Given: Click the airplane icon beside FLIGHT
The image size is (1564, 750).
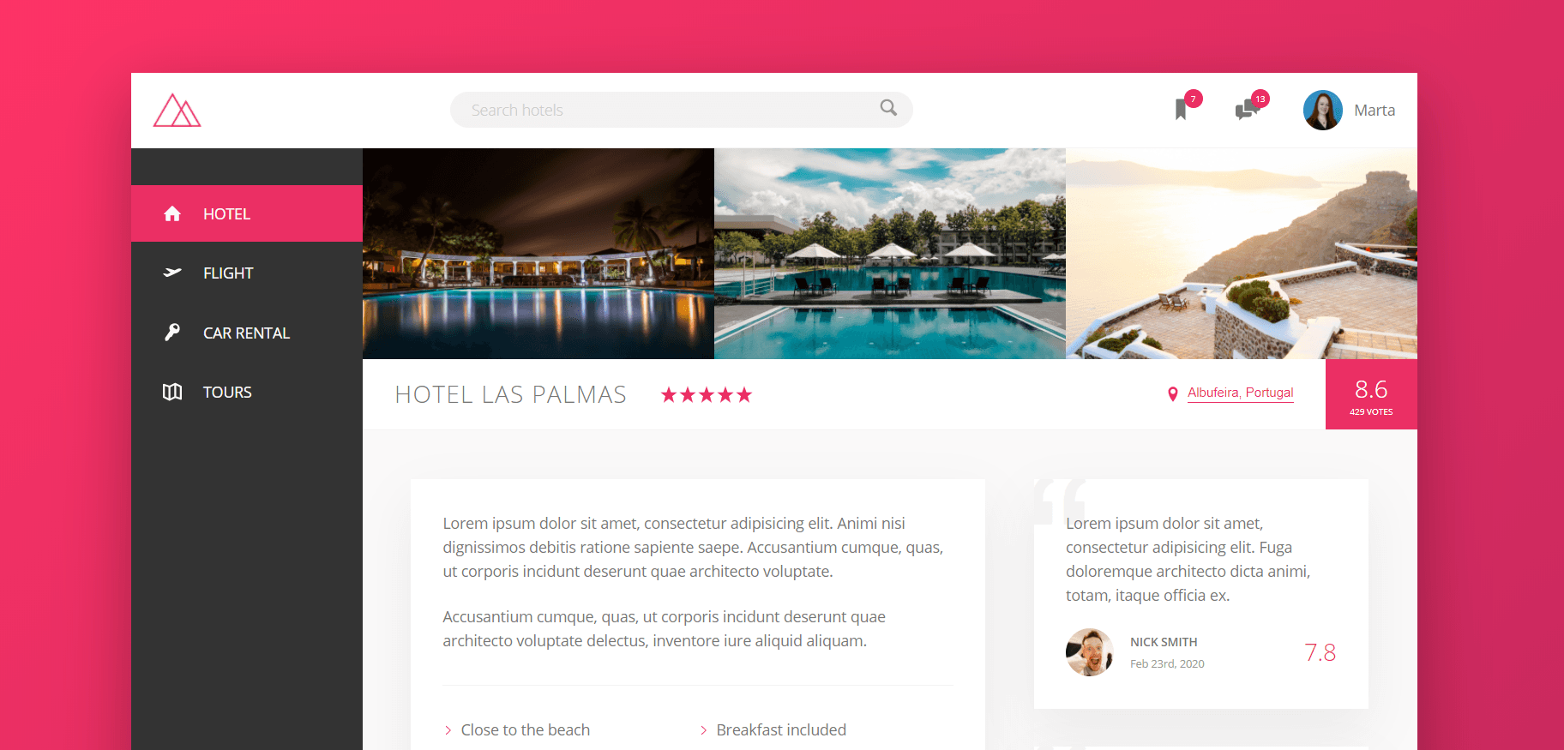Looking at the screenshot, I should [172, 273].
